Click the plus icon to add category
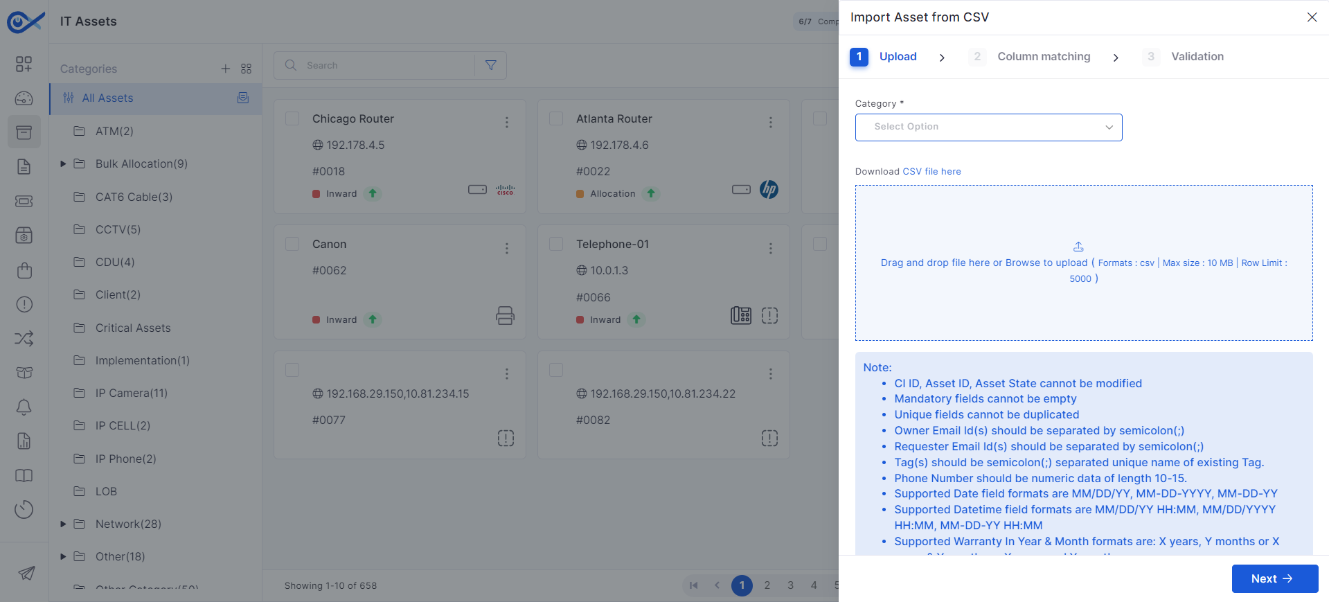This screenshot has width=1329, height=602. click(x=225, y=69)
